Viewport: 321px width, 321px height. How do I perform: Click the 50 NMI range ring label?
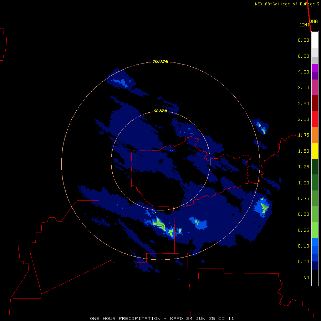point(160,111)
